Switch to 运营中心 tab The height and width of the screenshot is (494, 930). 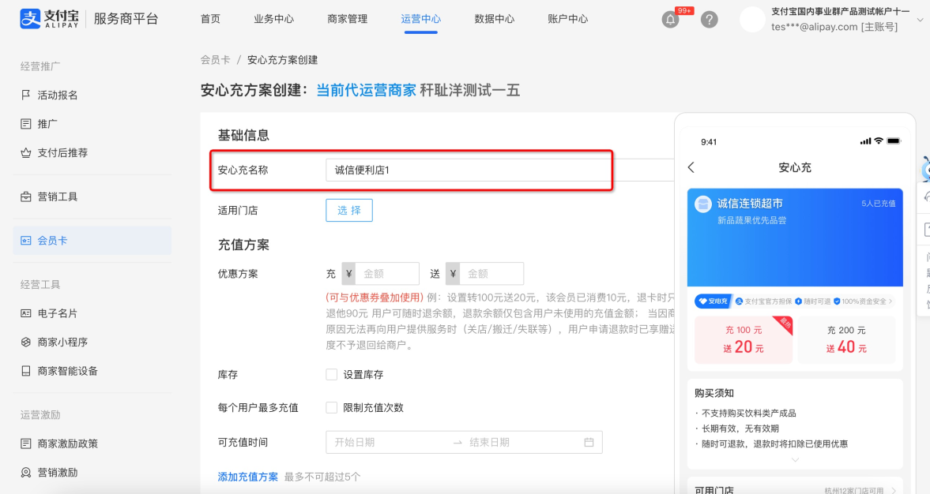(x=420, y=19)
